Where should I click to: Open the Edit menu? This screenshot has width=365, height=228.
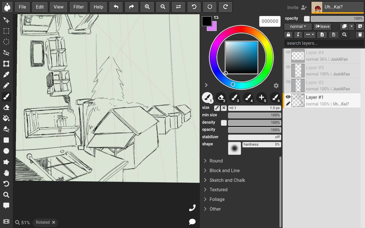[40, 7]
